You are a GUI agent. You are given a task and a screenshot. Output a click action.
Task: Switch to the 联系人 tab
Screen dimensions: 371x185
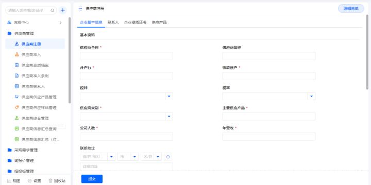click(x=113, y=23)
